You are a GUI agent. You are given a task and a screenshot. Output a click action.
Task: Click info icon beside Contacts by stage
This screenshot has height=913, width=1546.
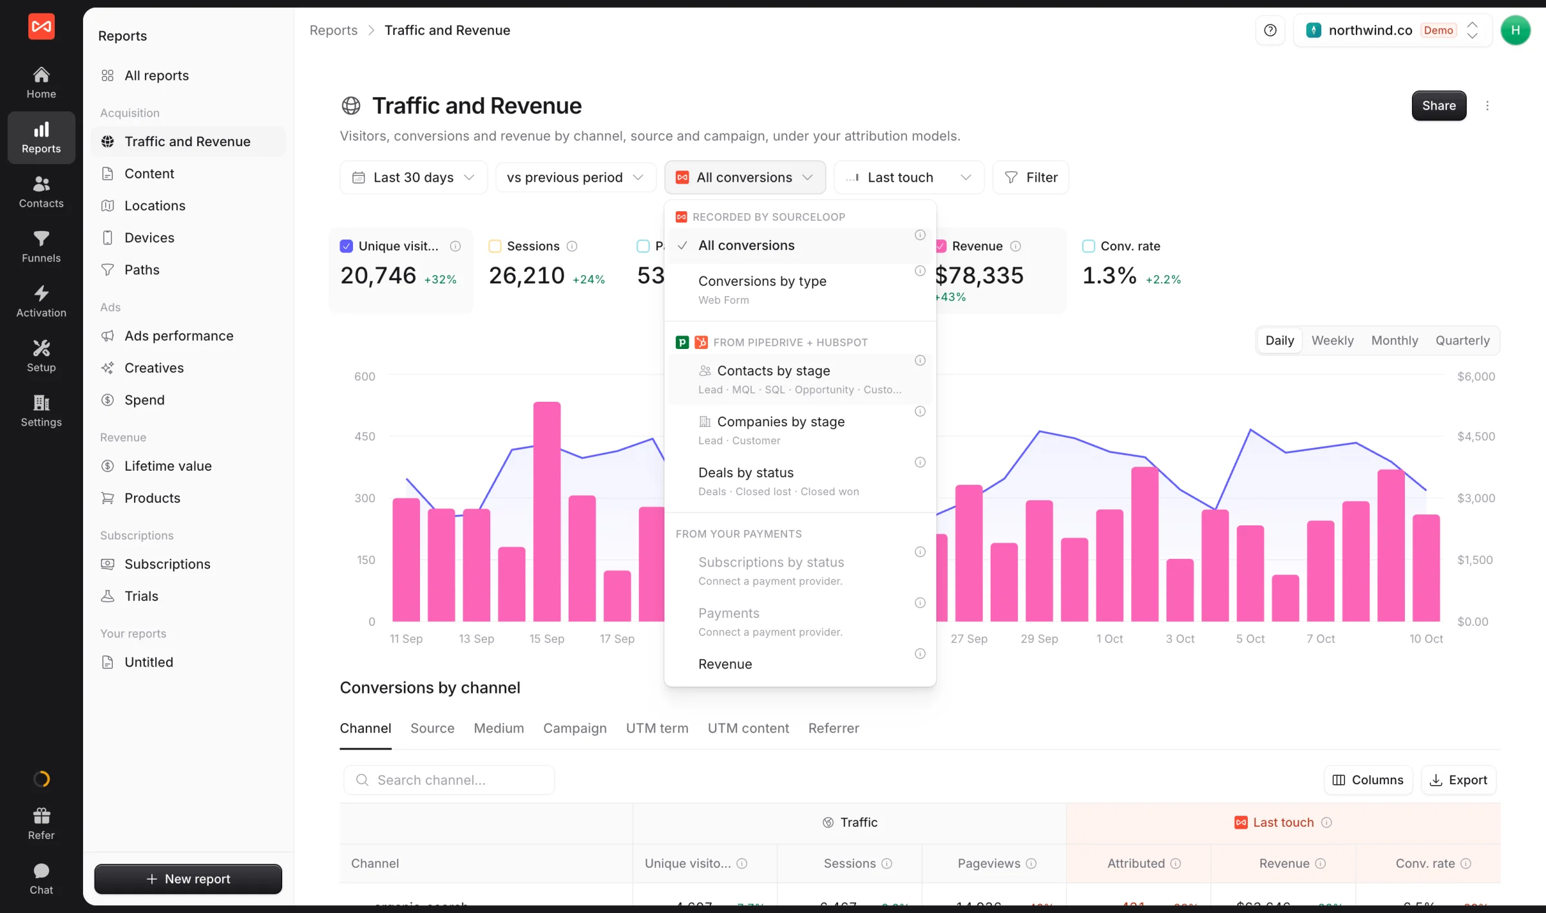click(920, 361)
